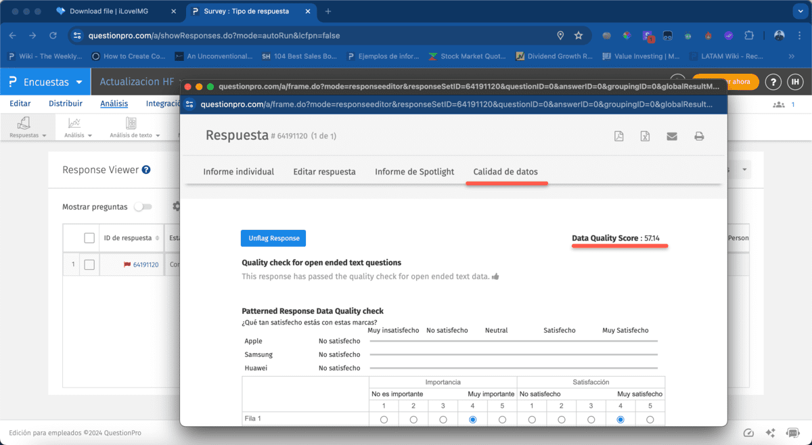Viewport: 812px width, 445px height.
Task: Open response ID 64191120 link
Action: coord(145,264)
